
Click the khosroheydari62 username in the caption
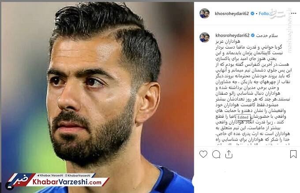click(232, 35)
